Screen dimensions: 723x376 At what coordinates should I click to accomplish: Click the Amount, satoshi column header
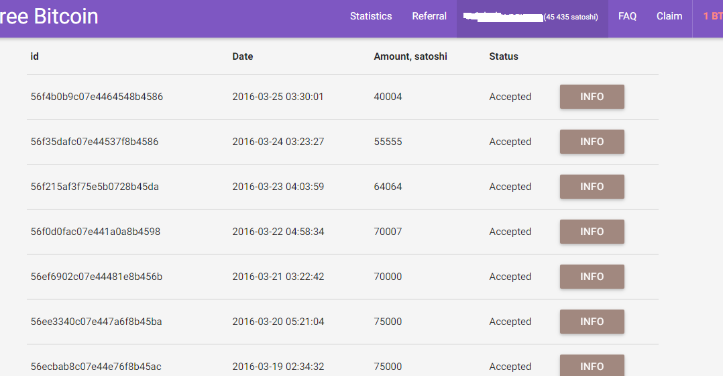point(410,56)
